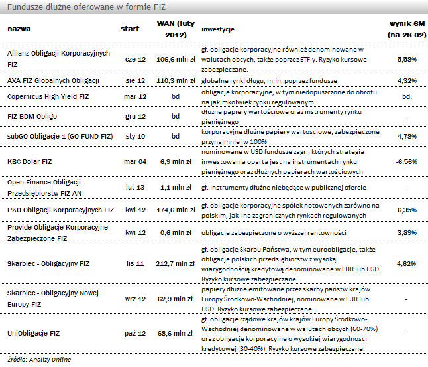
Task: Click 6M result '4,78%'
Action: coord(407,136)
